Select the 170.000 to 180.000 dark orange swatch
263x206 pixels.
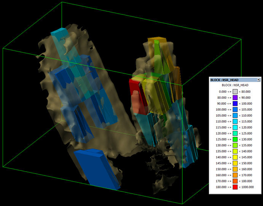pos(235,181)
